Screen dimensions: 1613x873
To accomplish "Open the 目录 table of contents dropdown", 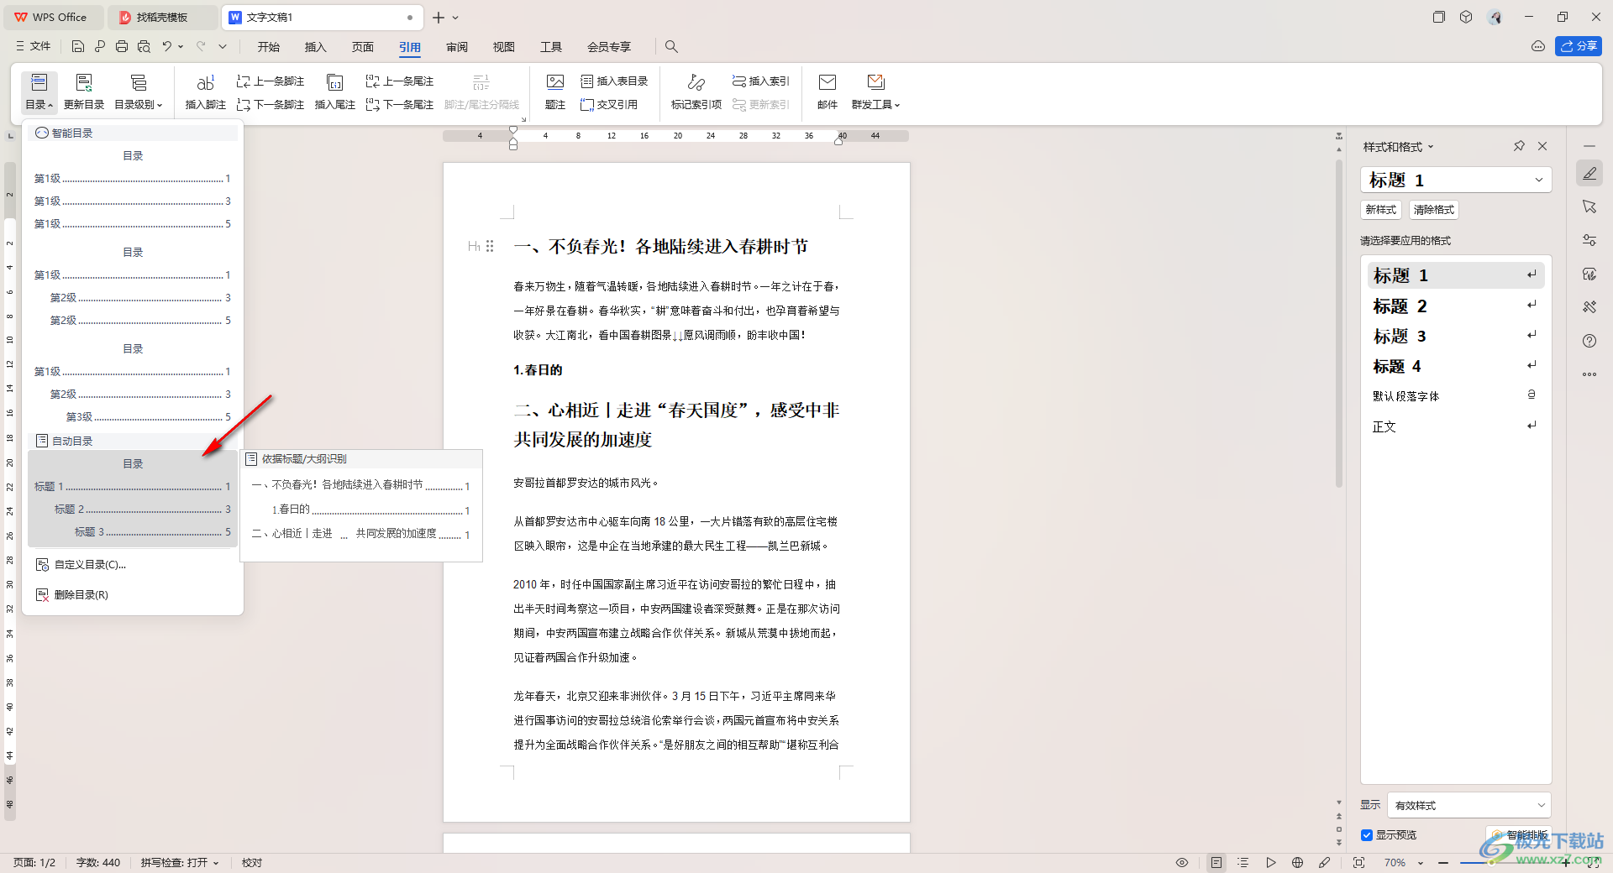I will coord(39,92).
